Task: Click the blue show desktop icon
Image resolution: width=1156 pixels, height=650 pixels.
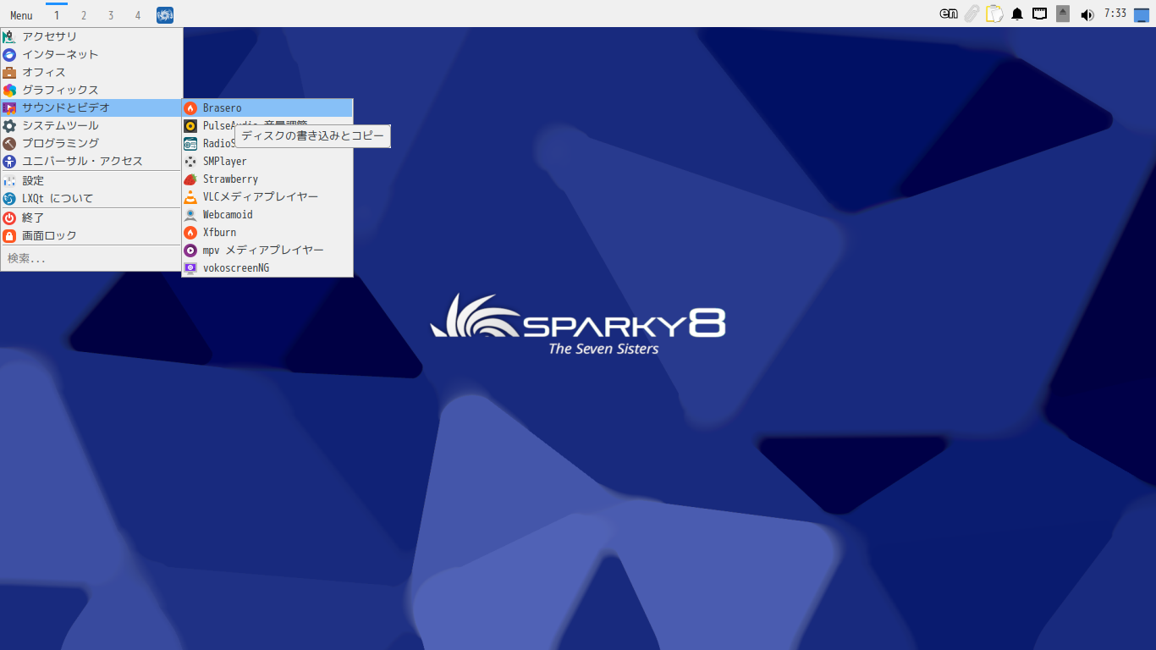Action: point(1142,14)
